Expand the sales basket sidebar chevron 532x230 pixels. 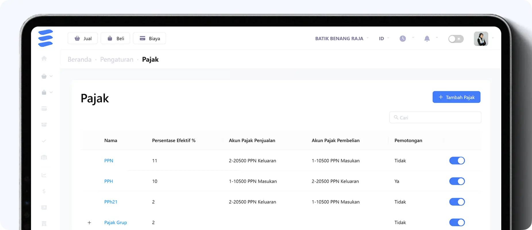[x=51, y=76]
